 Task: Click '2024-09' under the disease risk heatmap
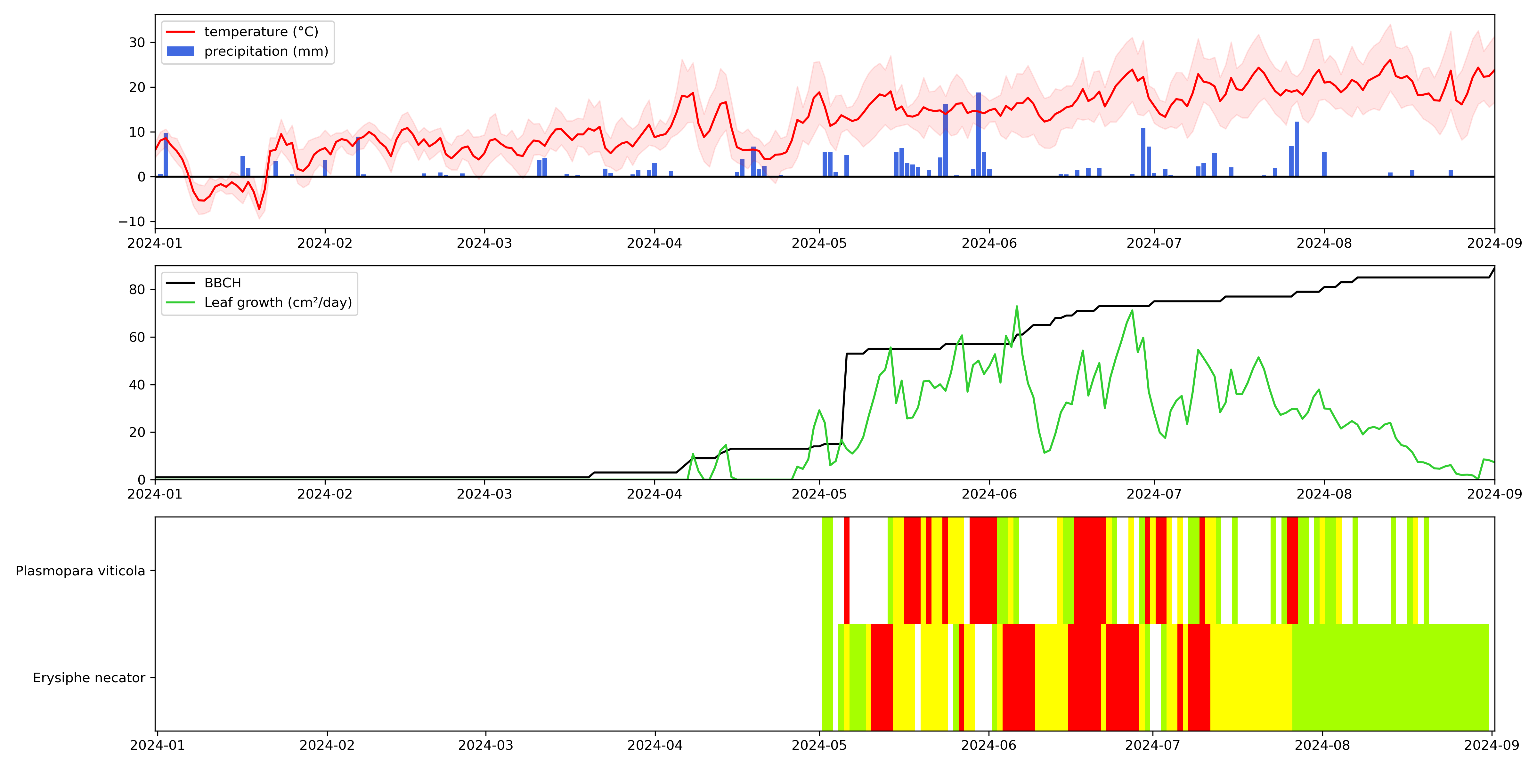pos(1492,745)
